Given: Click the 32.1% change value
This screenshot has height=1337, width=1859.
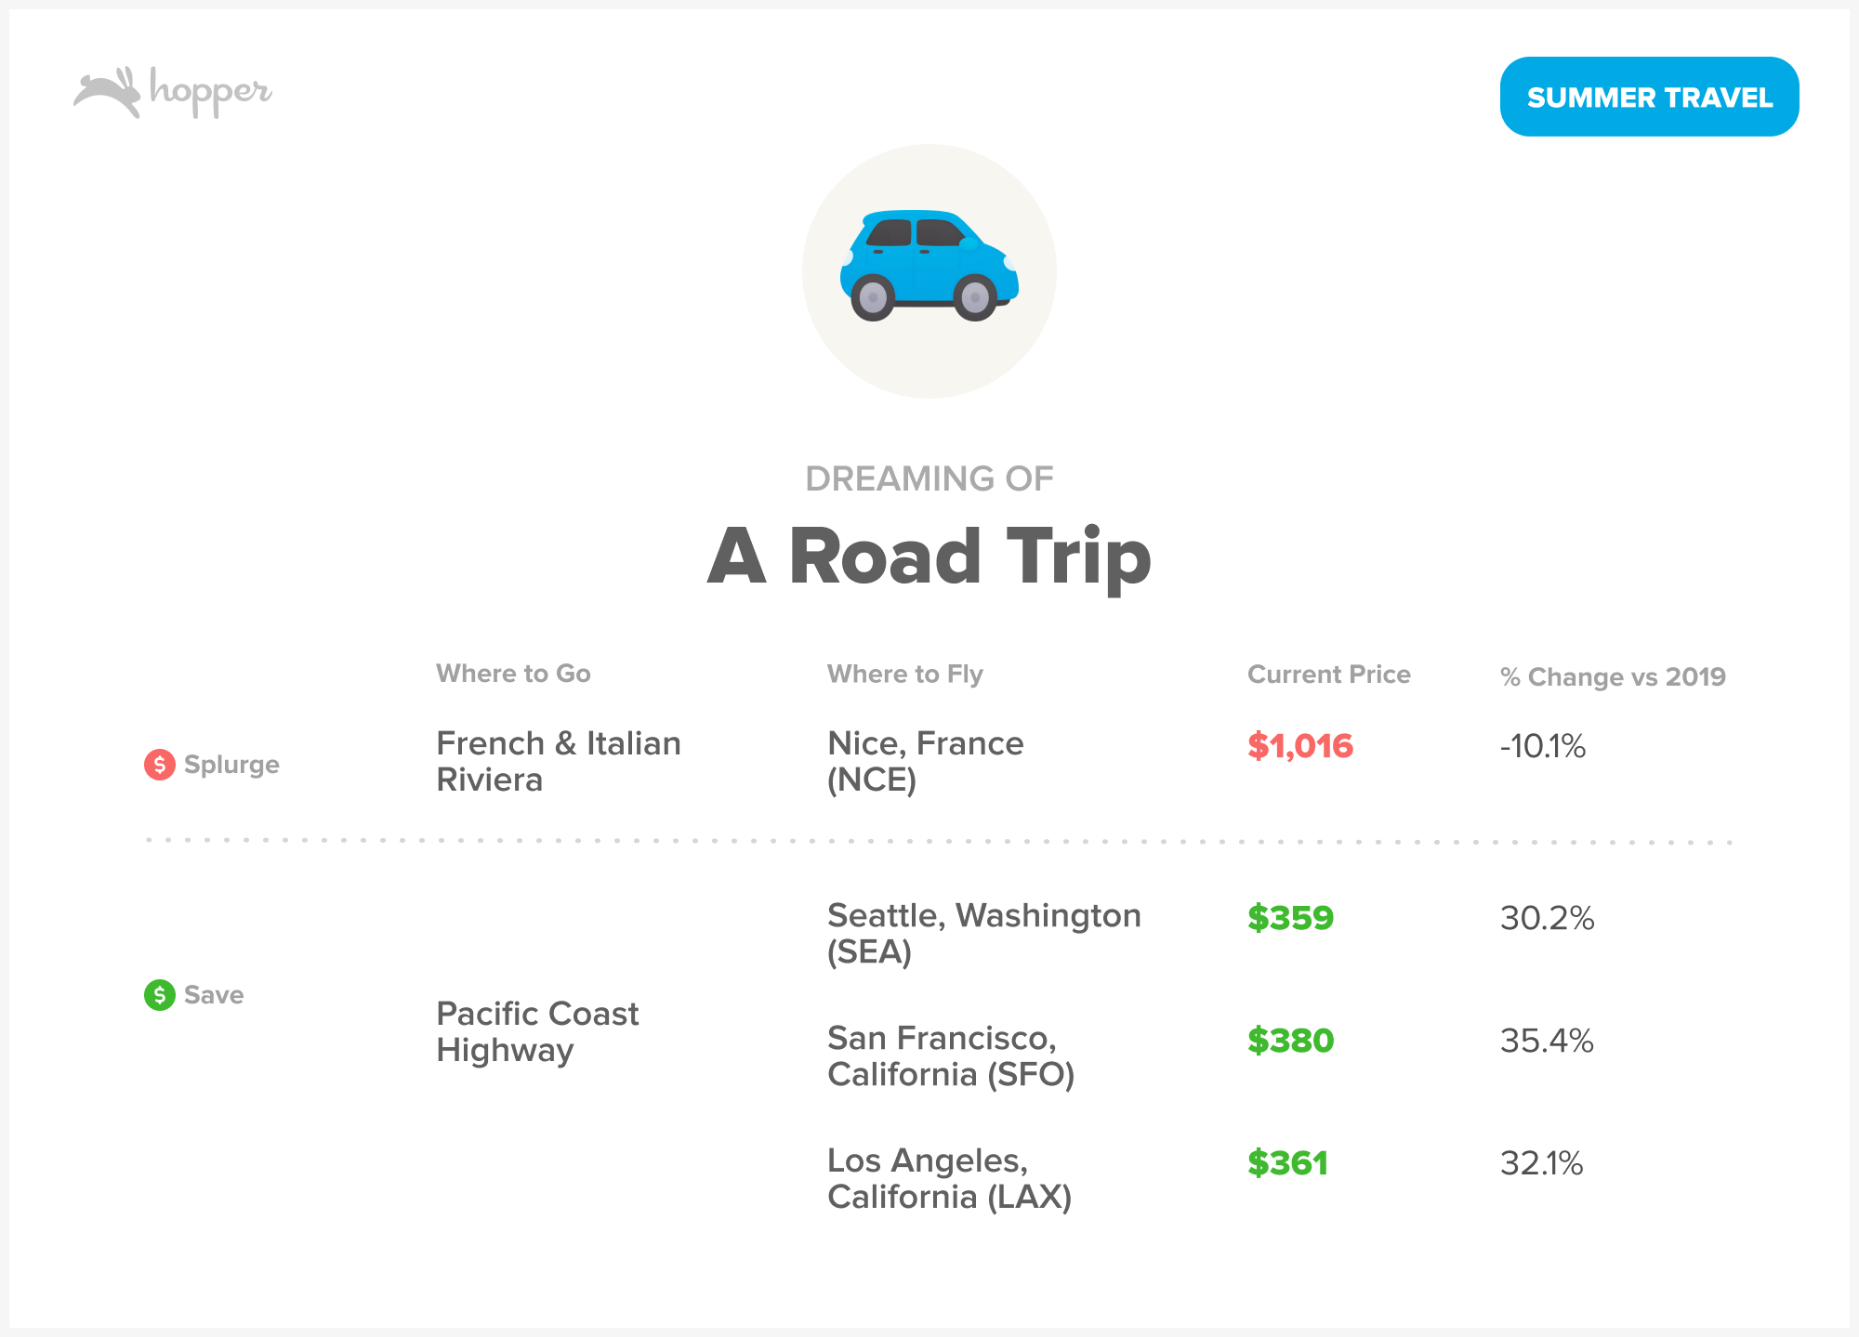Looking at the screenshot, I should 1541,1163.
